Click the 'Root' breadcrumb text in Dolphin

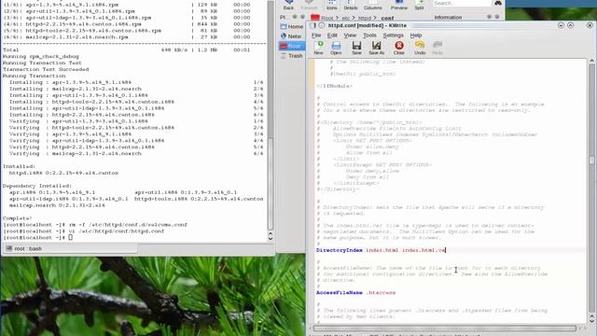326,18
